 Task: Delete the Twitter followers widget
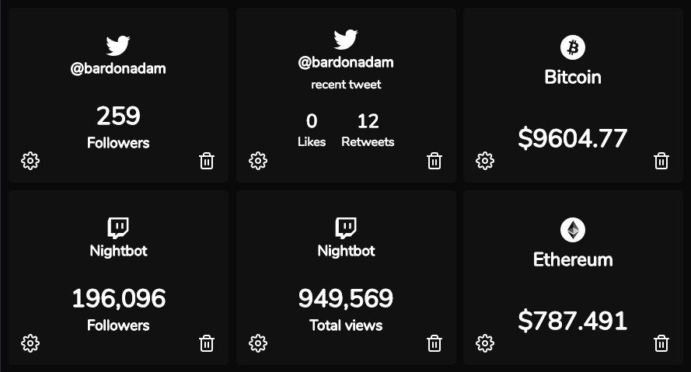207,161
